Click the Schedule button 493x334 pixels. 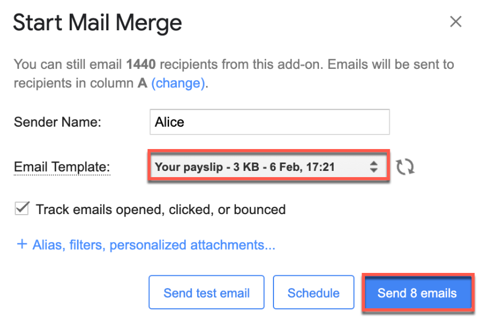pyautogui.click(x=313, y=292)
